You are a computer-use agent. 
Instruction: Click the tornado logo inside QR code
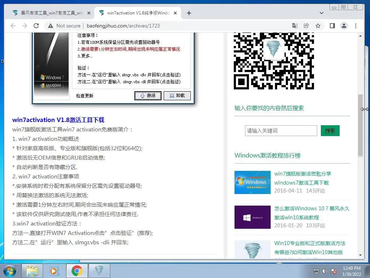pos(274,49)
